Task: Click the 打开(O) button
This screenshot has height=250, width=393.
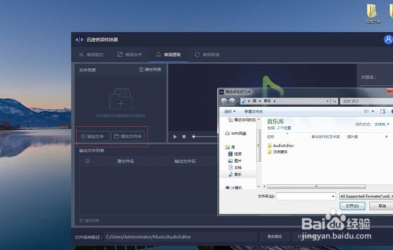Action: point(352,206)
